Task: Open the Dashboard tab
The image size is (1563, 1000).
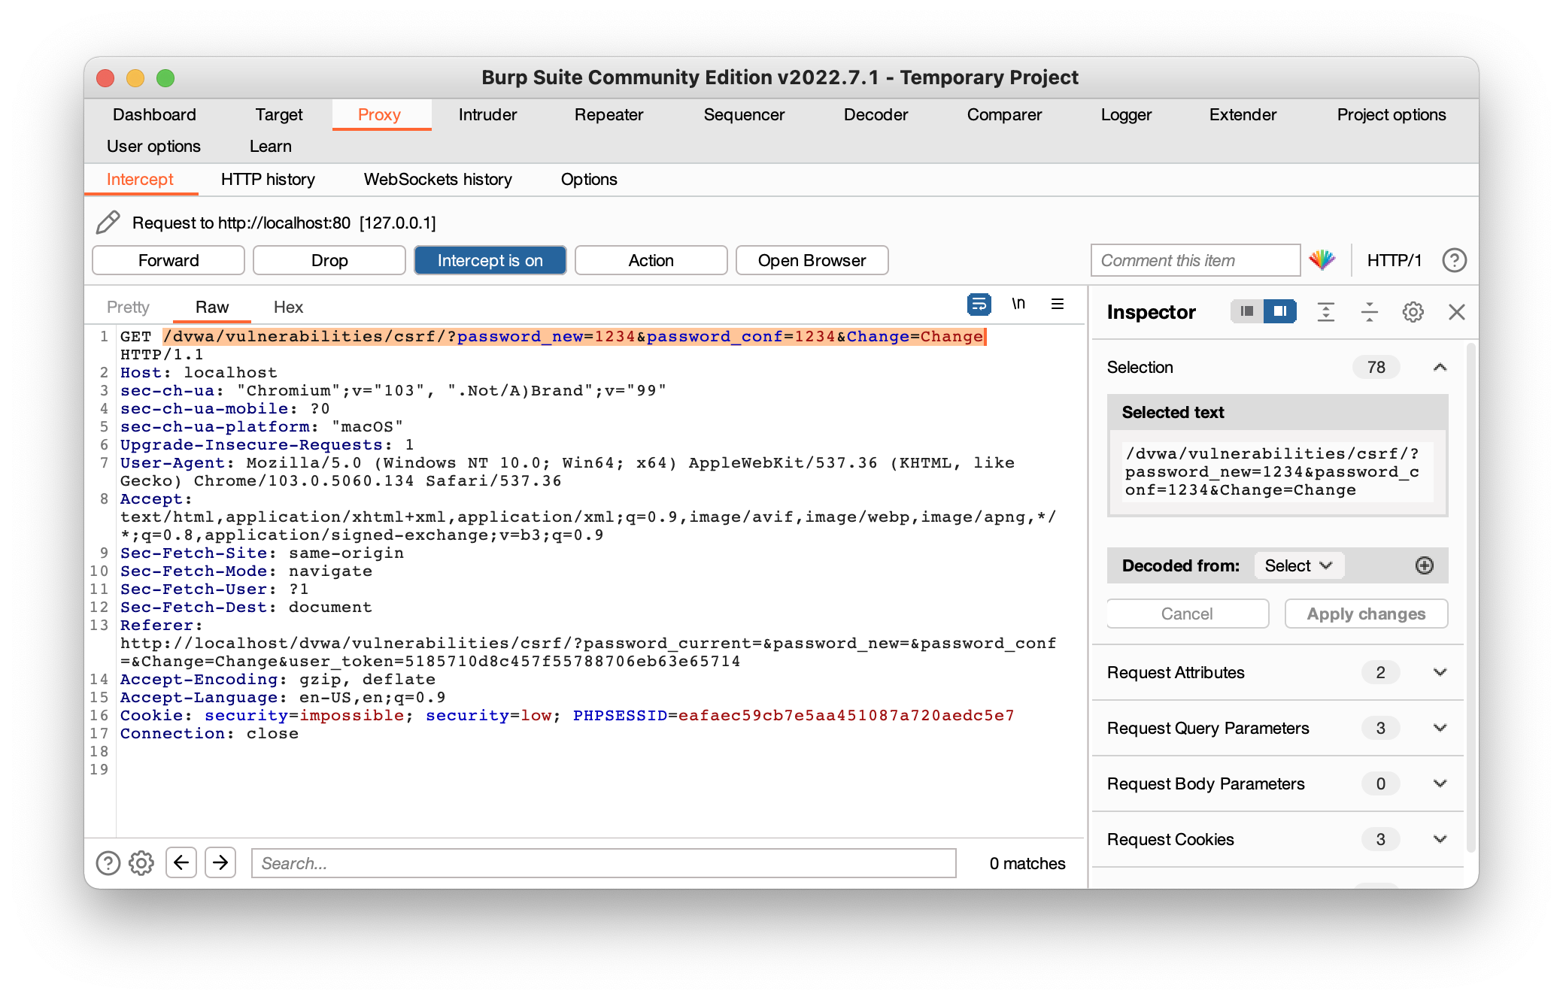Action: pyautogui.click(x=154, y=114)
